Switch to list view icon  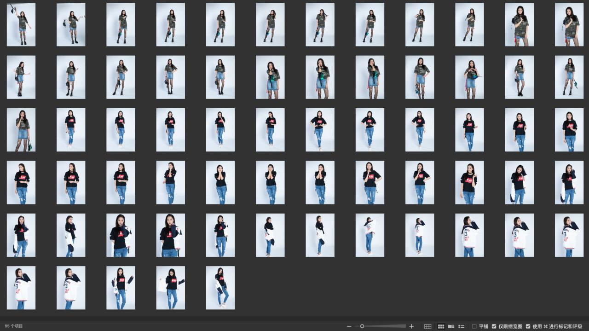click(462, 326)
